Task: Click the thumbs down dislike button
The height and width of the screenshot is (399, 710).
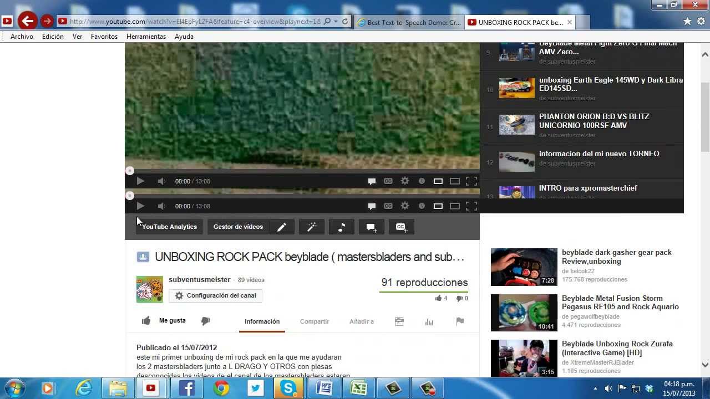Action: click(x=205, y=321)
